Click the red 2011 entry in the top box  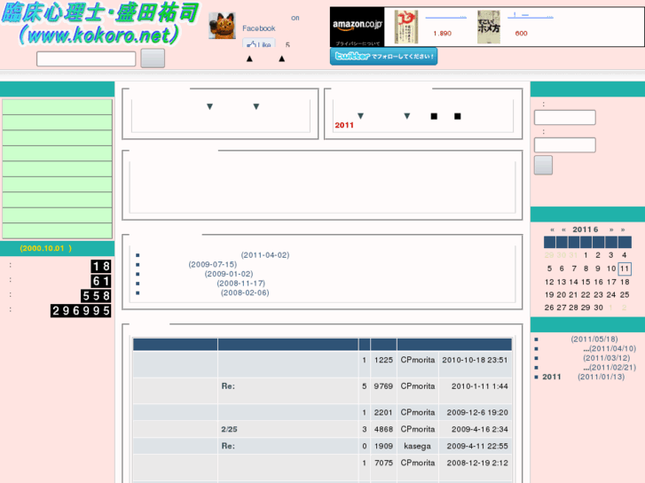344,125
